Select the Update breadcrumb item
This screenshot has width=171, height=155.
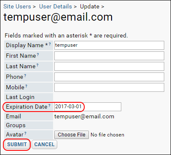coord(90,7)
